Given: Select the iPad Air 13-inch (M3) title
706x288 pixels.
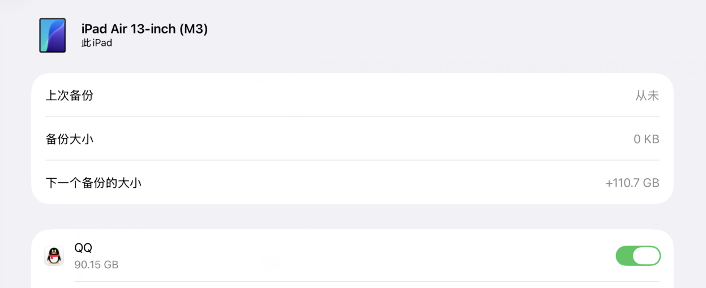Looking at the screenshot, I should [x=144, y=29].
